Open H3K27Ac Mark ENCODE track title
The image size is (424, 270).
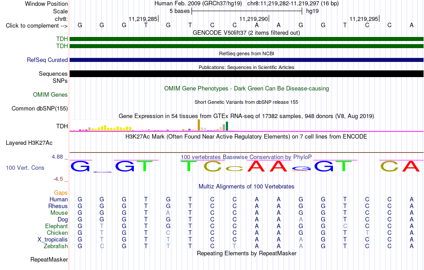click(x=246, y=136)
